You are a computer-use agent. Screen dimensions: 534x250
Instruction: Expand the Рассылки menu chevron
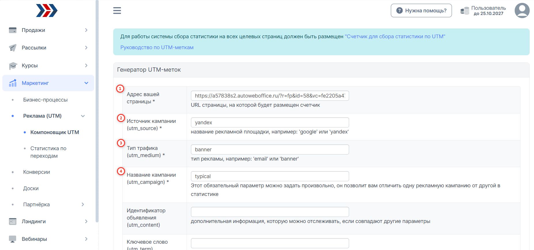[86, 48]
